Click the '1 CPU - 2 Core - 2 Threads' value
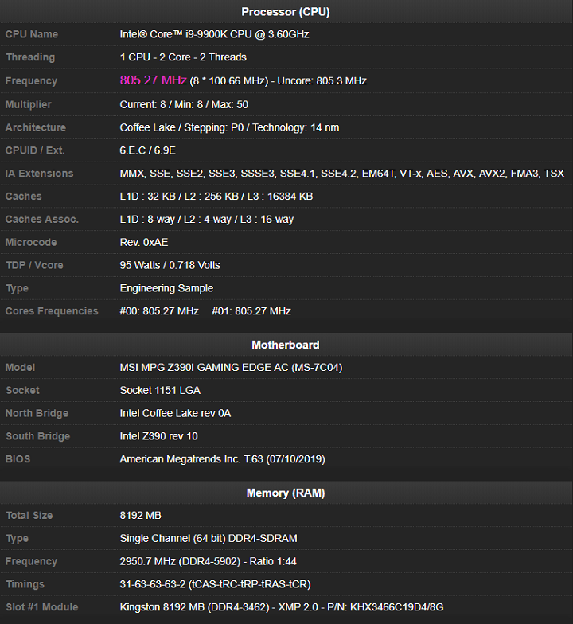 [x=183, y=57]
